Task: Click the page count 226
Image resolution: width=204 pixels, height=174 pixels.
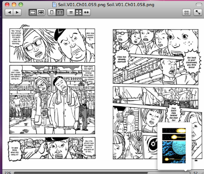Action: pyautogui.click(x=8, y=173)
